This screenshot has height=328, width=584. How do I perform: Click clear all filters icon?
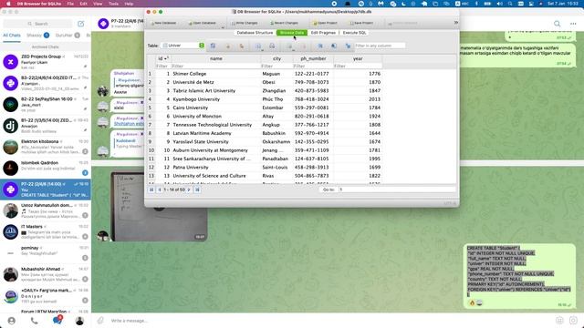[228, 46]
